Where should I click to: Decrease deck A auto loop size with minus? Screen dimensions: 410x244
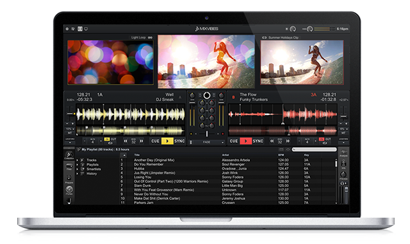tap(85, 141)
